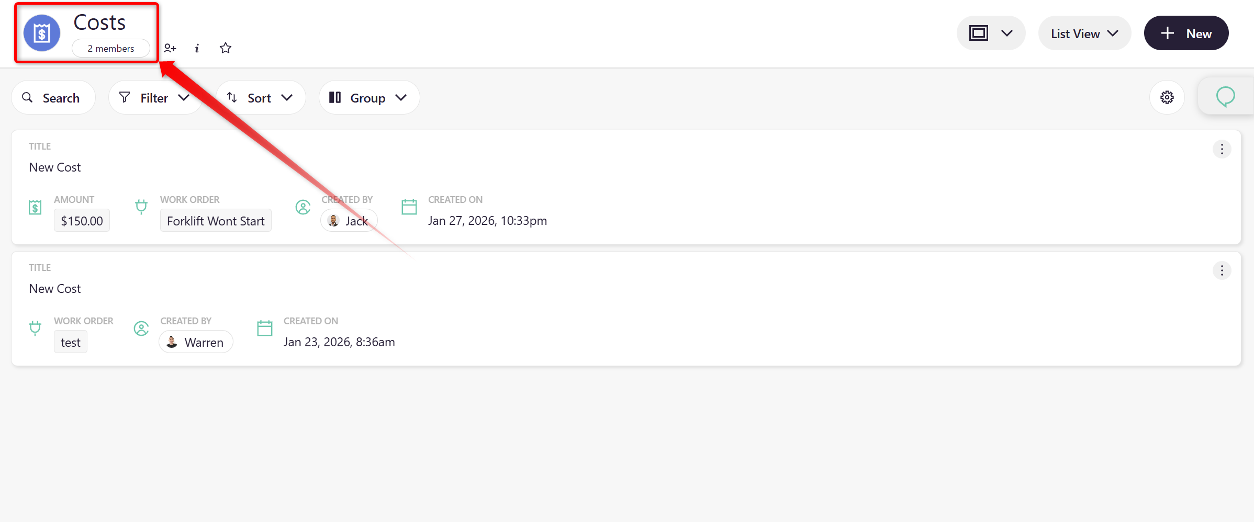Screen dimensions: 1254x522
Task: Open the settings gear icon
Action: point(1167,97)
